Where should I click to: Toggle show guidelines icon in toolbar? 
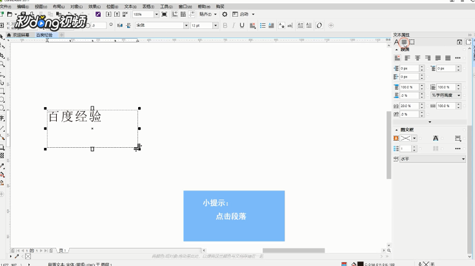(192, 14)
